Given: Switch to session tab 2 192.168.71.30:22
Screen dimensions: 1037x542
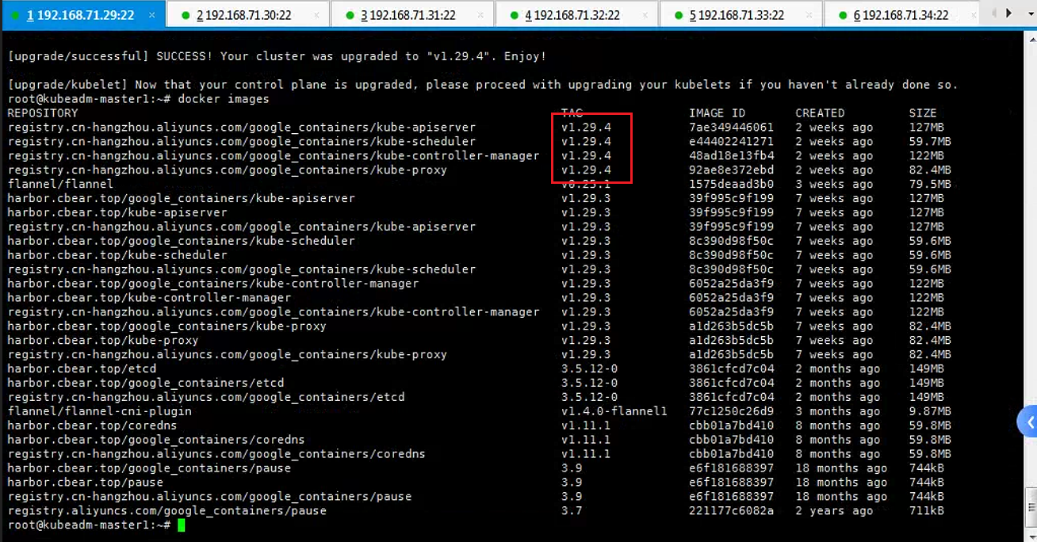Looking at the screenshot, I should point(247,15).
